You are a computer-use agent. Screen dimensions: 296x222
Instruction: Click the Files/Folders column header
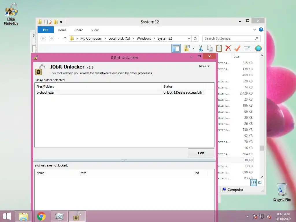tap(98, 86)
